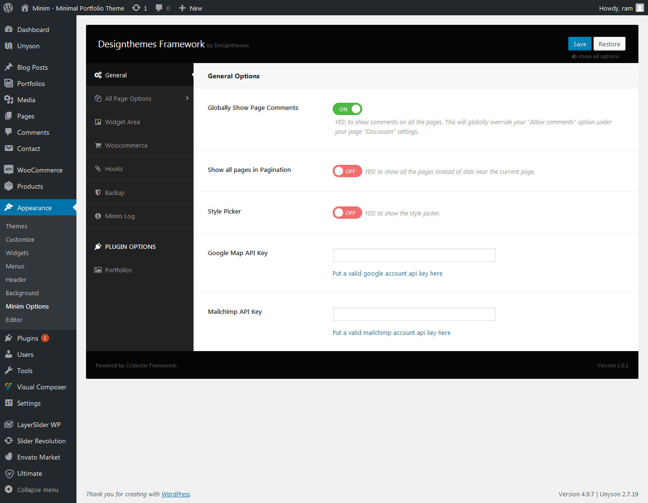Open the Woocommerce options tab
648x503 pixels.
[x=140, y=145]
